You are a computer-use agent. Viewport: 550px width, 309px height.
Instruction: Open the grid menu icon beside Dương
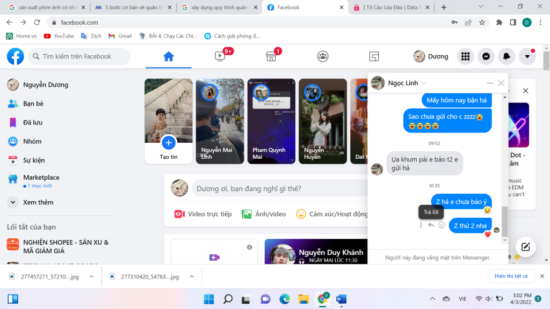click(466, 56)
